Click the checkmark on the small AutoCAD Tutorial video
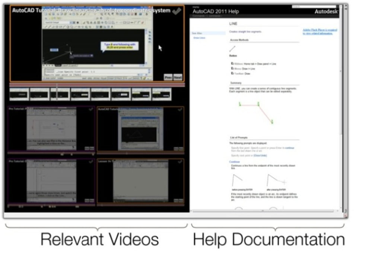Viewport: 372px width, 255px height. point(180,109)
